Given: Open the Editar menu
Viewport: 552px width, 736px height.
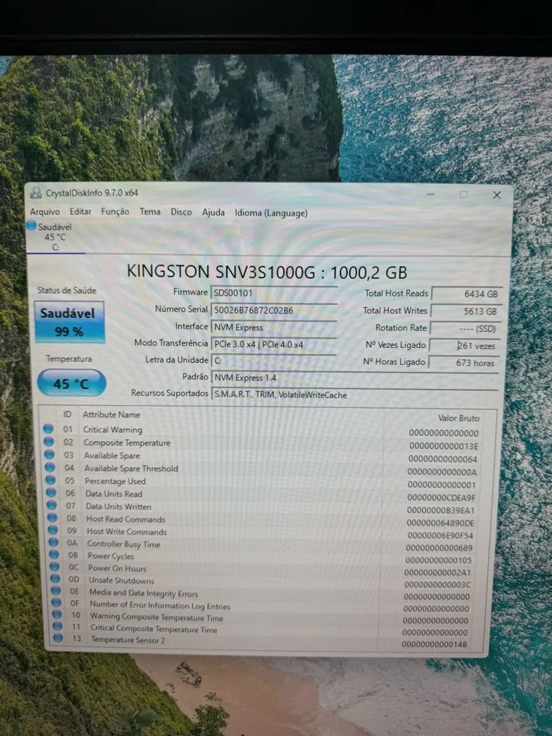Looking at the screenshot, I should pos(80,212).
